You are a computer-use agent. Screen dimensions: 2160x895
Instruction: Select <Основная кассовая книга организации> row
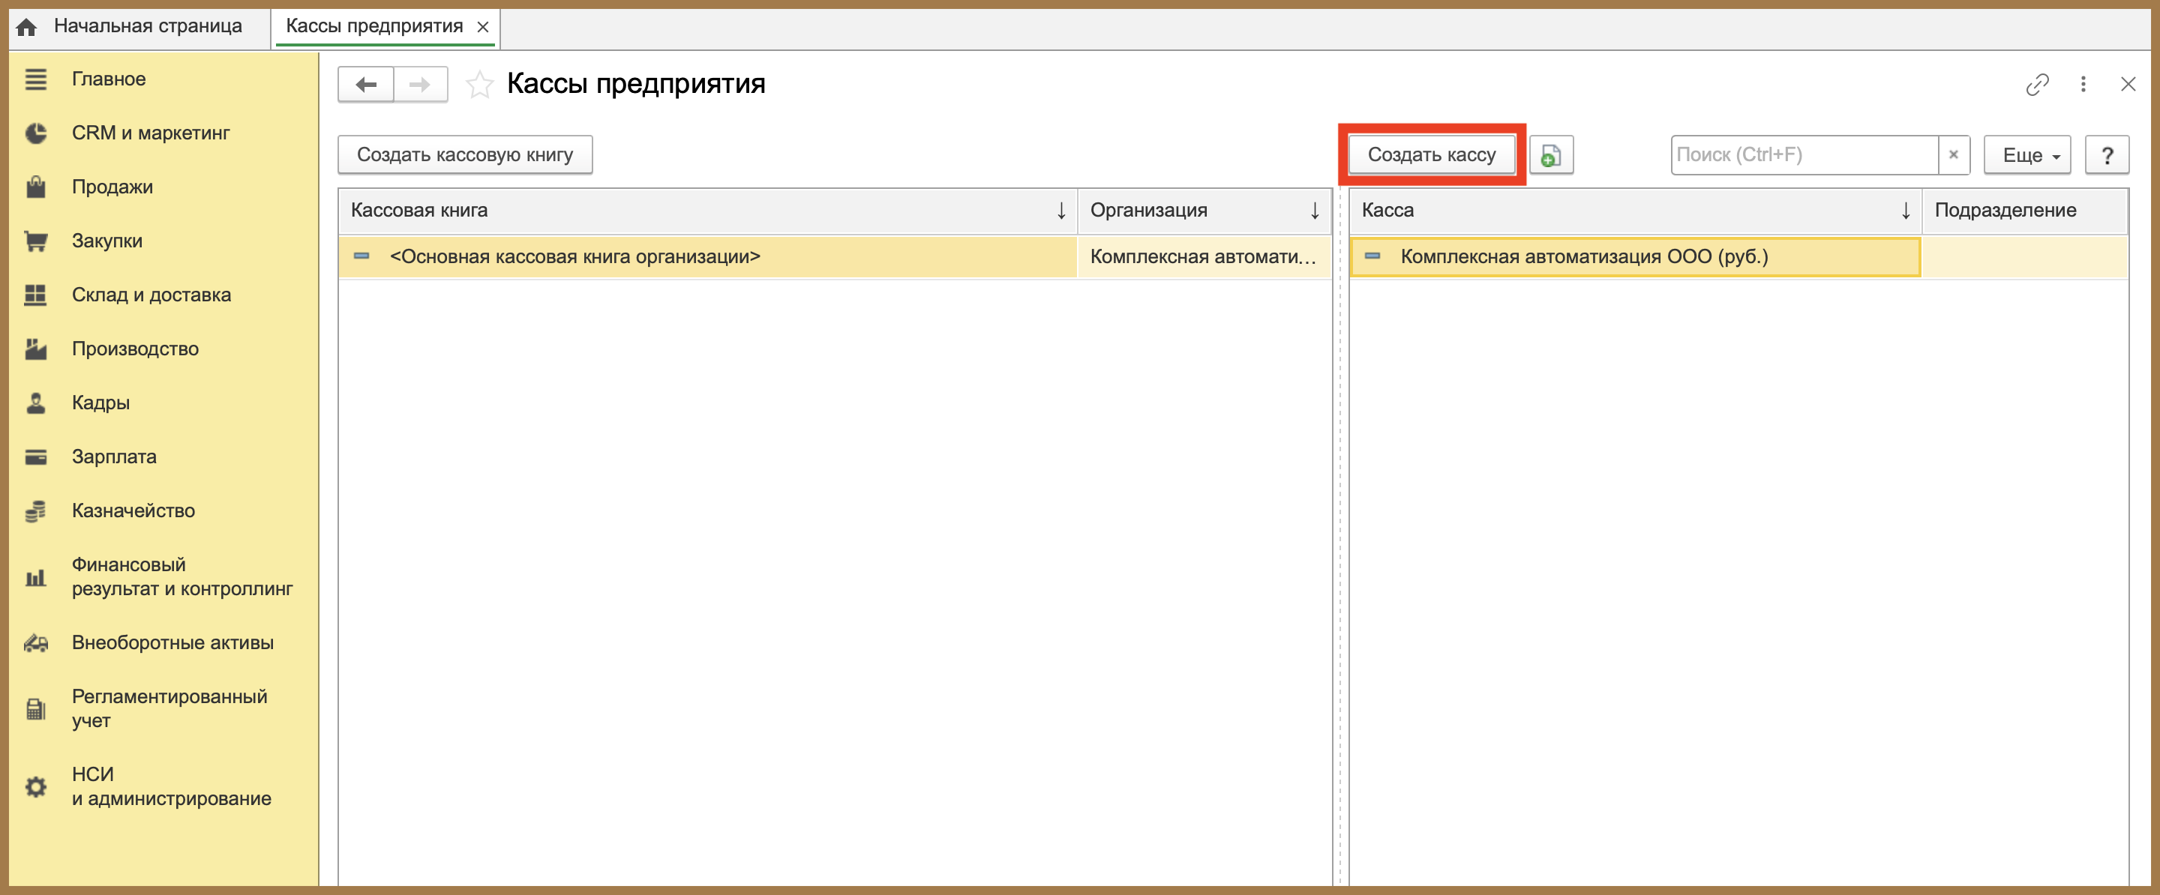708,257
